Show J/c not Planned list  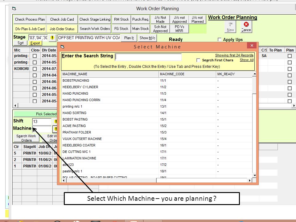[197, 19]
